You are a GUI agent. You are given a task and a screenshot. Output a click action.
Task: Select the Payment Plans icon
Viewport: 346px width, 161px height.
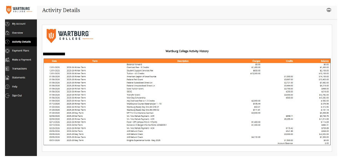pyautogui.click(x=8, y=51)
